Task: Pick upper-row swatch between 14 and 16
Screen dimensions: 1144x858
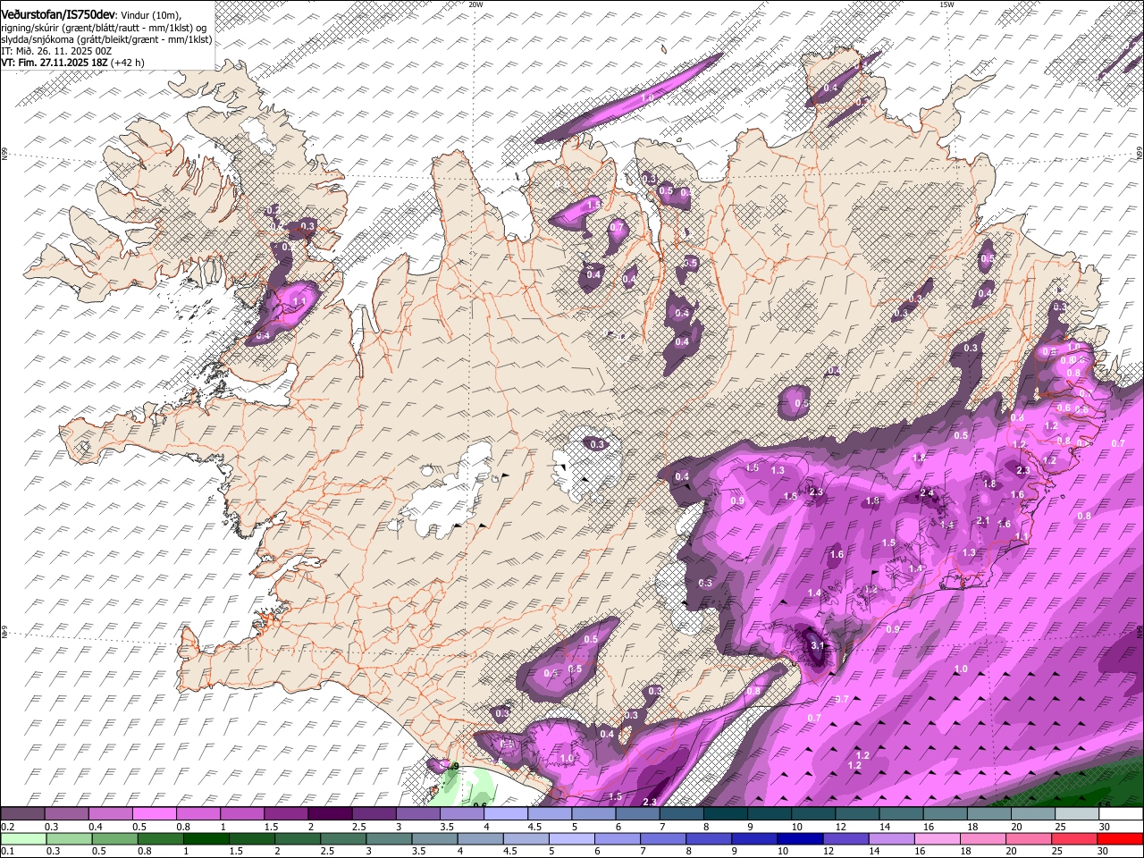Action: tap(902, 813)
